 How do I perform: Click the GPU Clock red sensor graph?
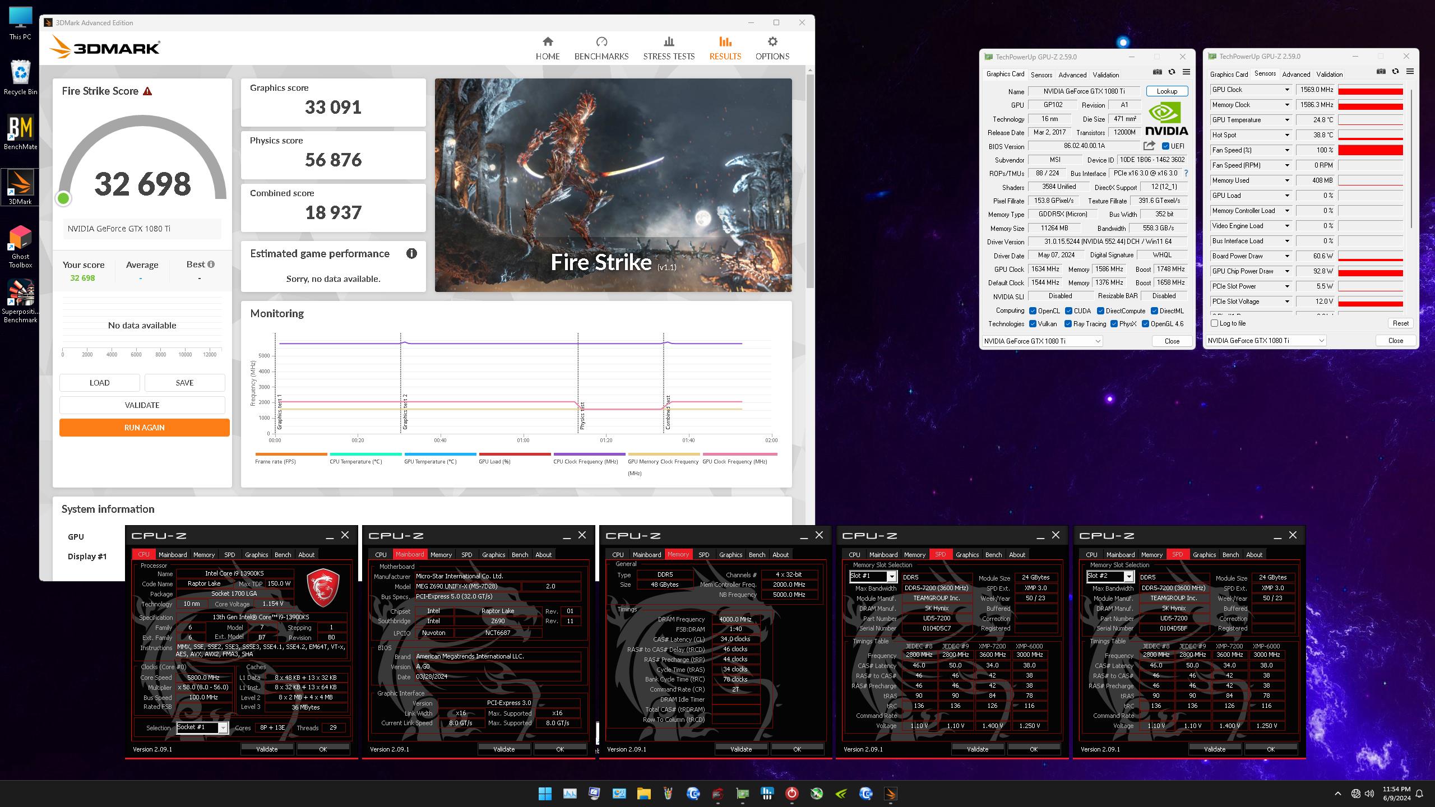click(1370, 90)
